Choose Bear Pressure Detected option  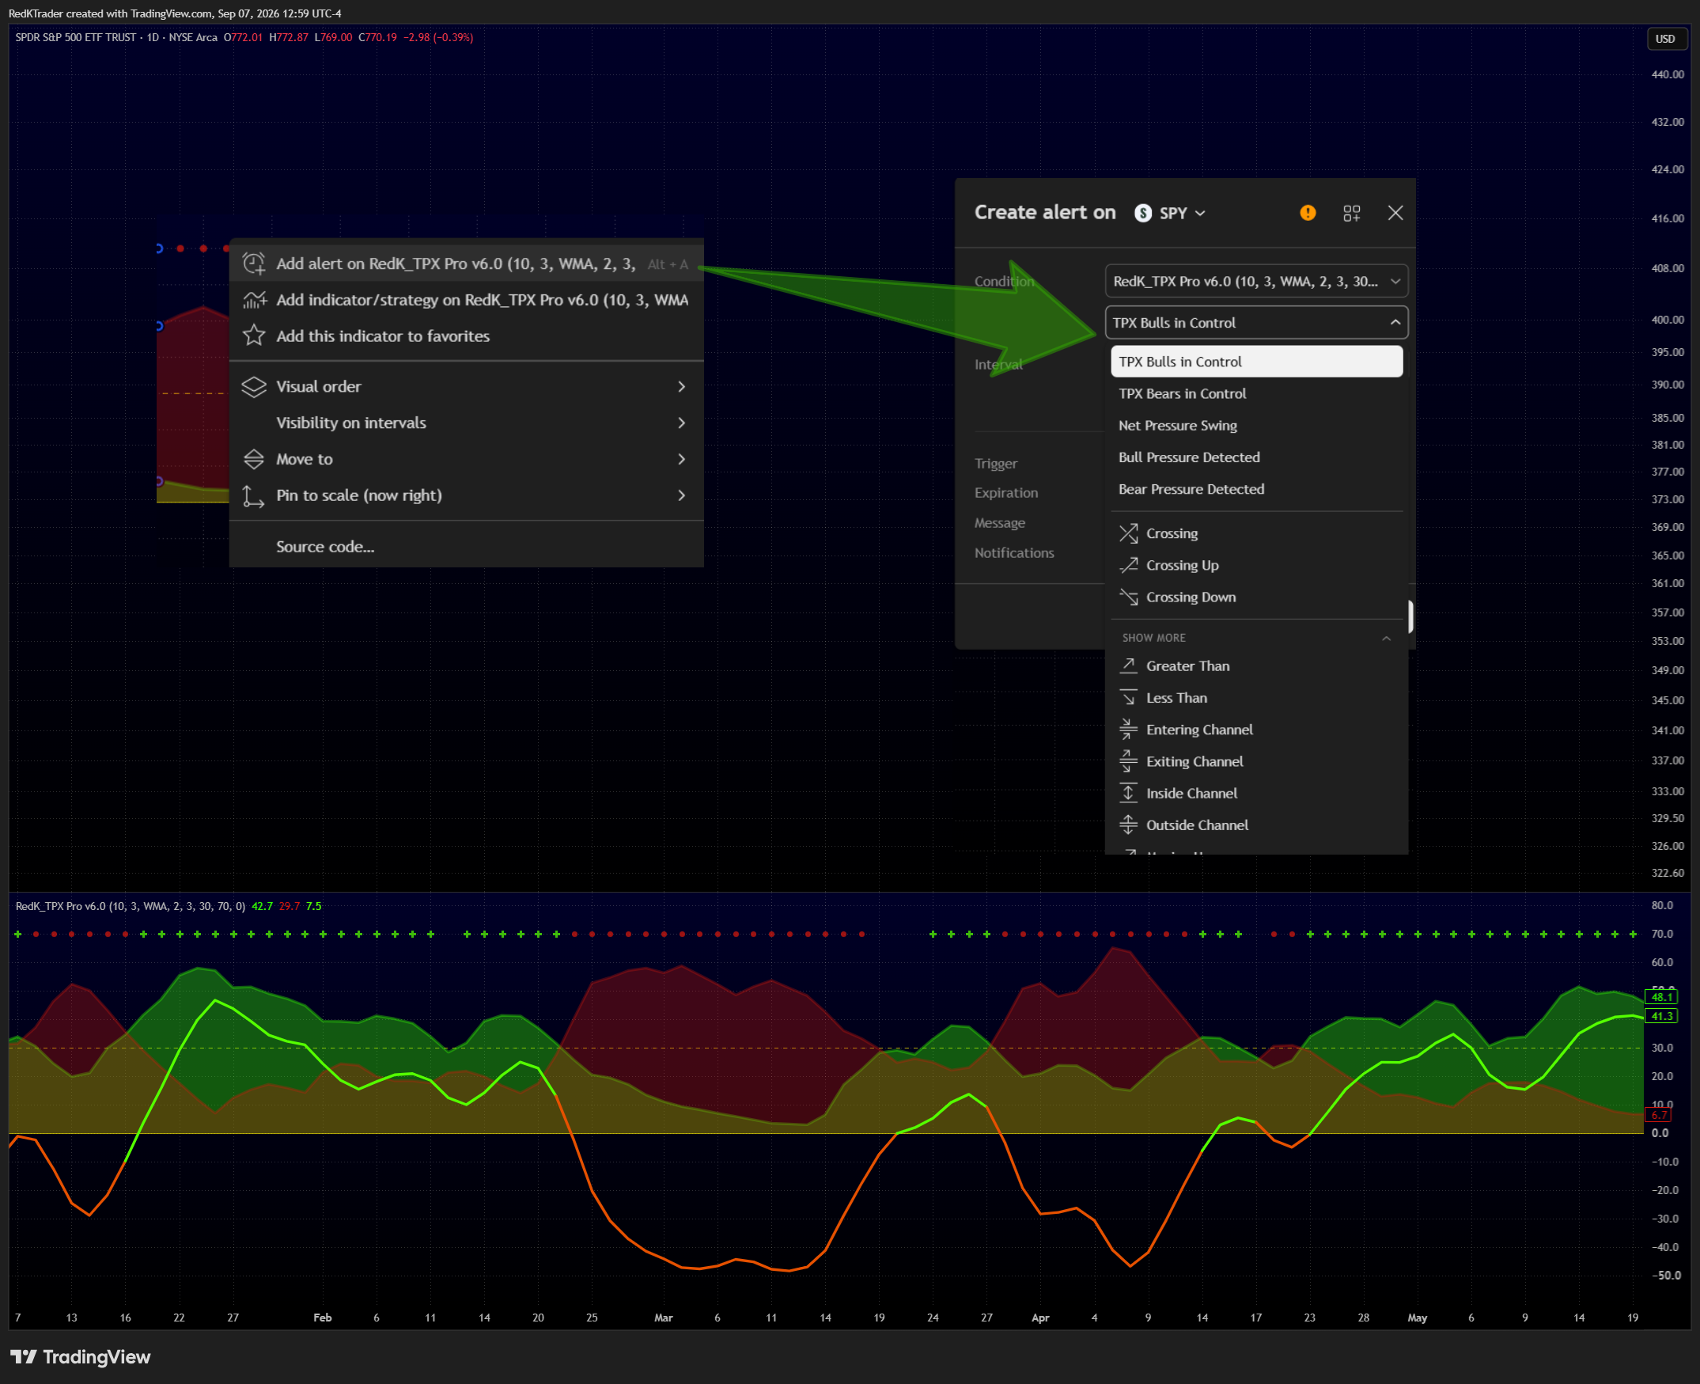click(x=1256, y=490)
